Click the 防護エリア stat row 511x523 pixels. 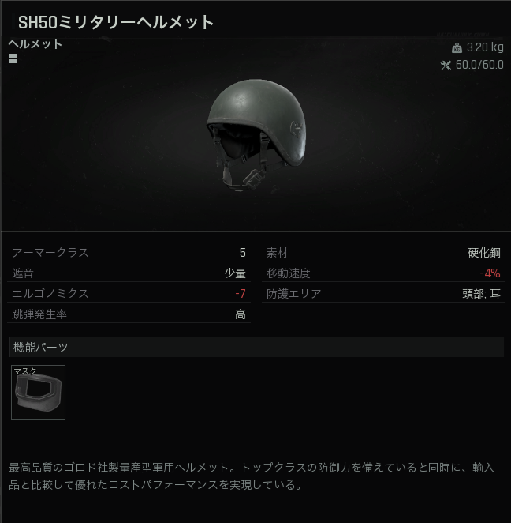coord(383,294)
